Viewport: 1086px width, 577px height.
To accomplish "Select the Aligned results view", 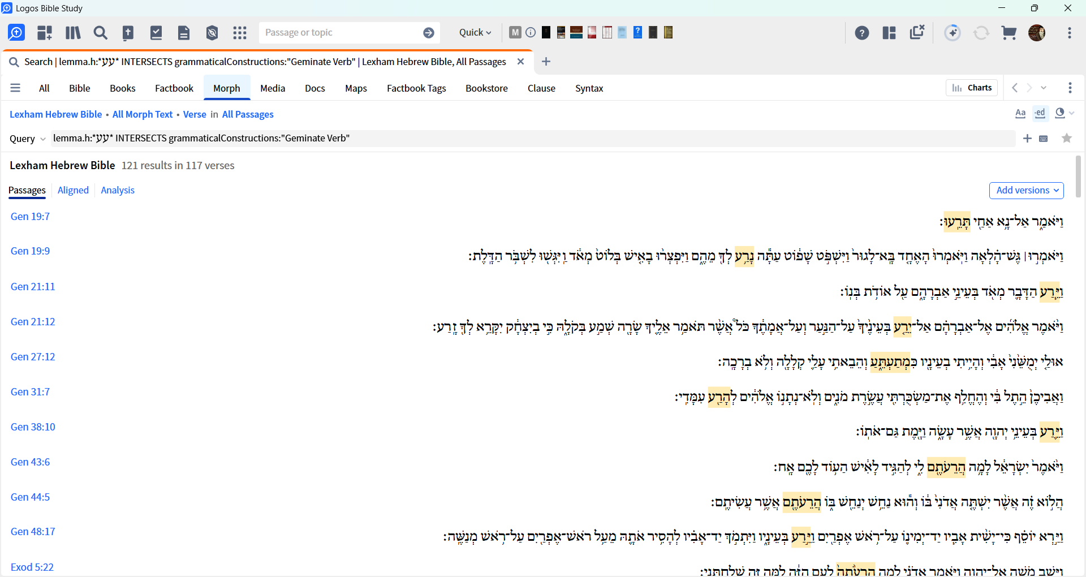I will click(x=73, y=190).
